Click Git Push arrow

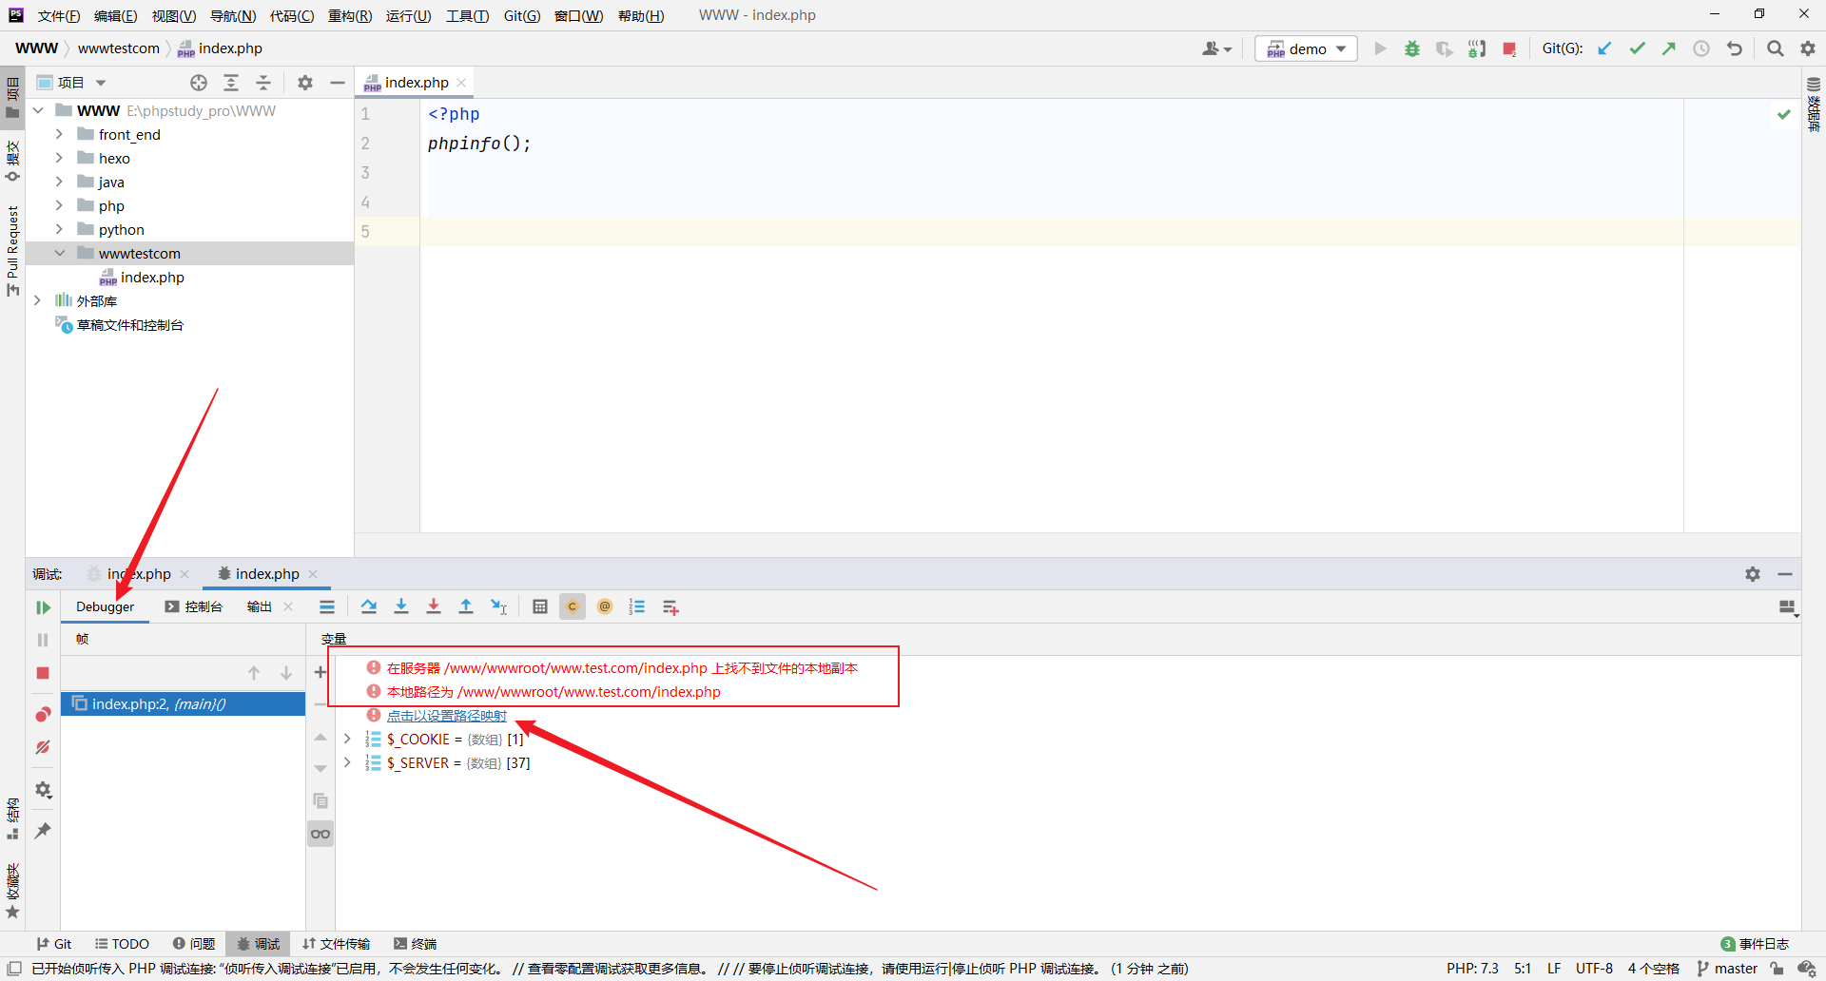click(1669, 48)
